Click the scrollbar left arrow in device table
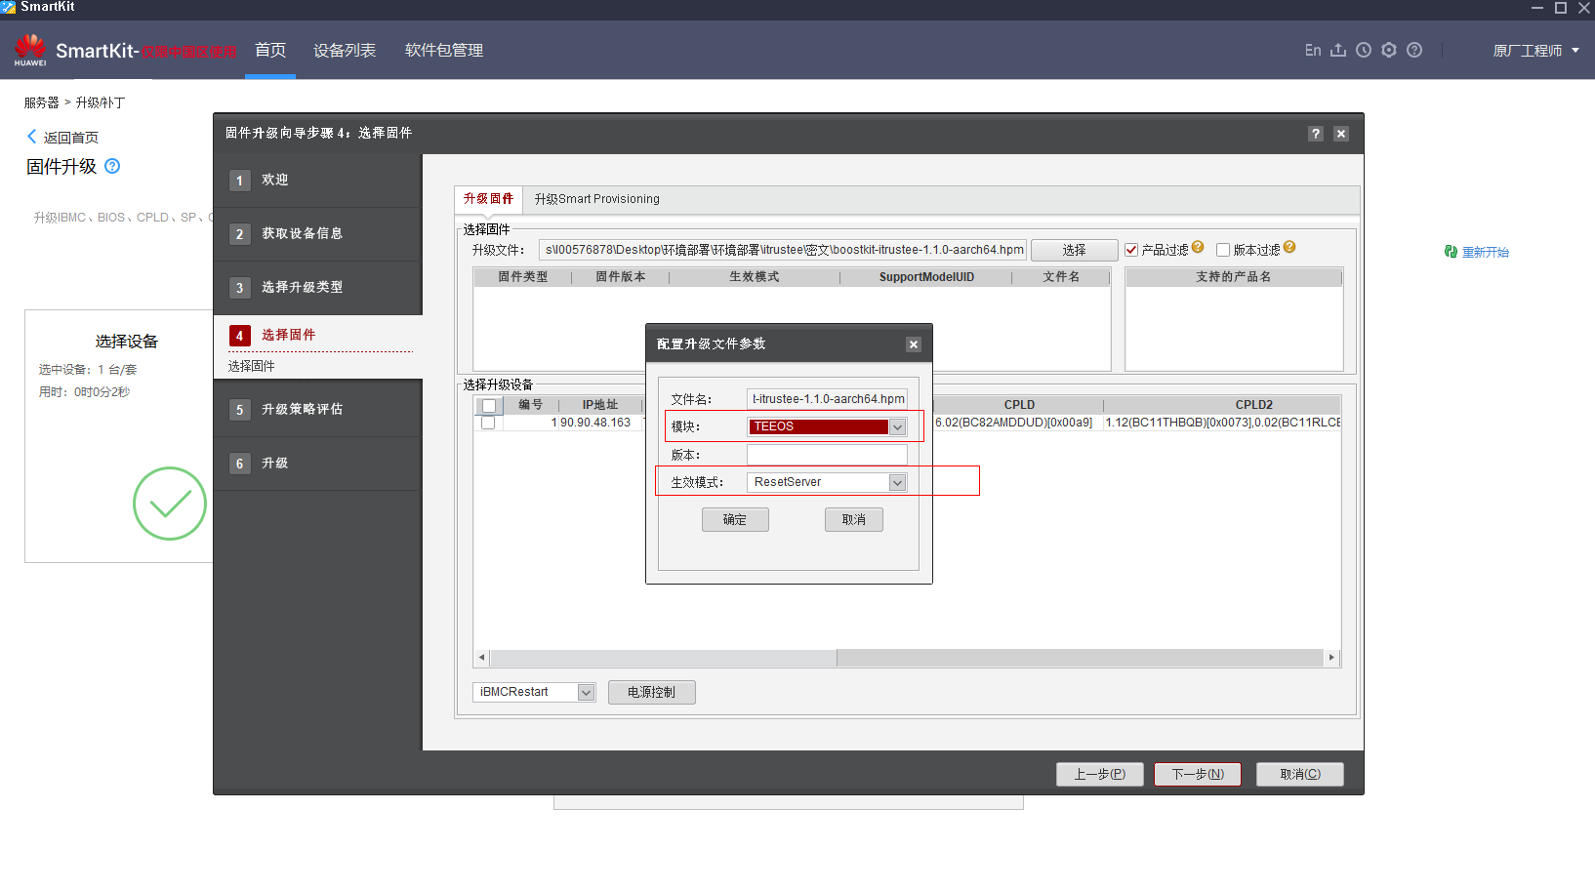Image resolution: width=1595 pixels, height=890 pixels. click(480, 658)
